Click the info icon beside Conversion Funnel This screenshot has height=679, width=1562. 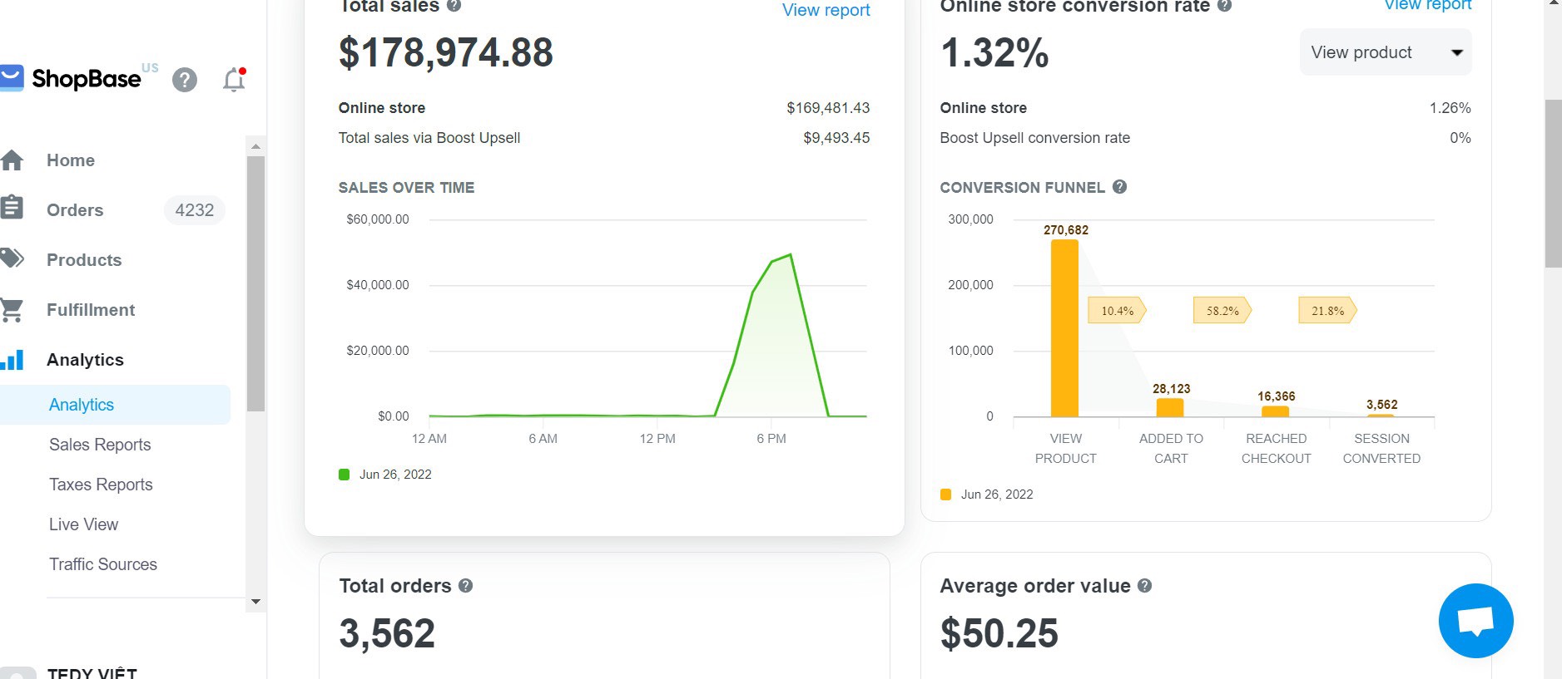click(1119, 187)
